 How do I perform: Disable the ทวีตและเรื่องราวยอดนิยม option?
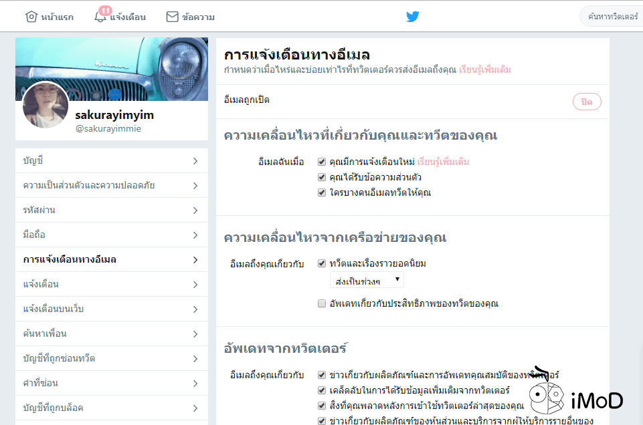coord(320,263)
